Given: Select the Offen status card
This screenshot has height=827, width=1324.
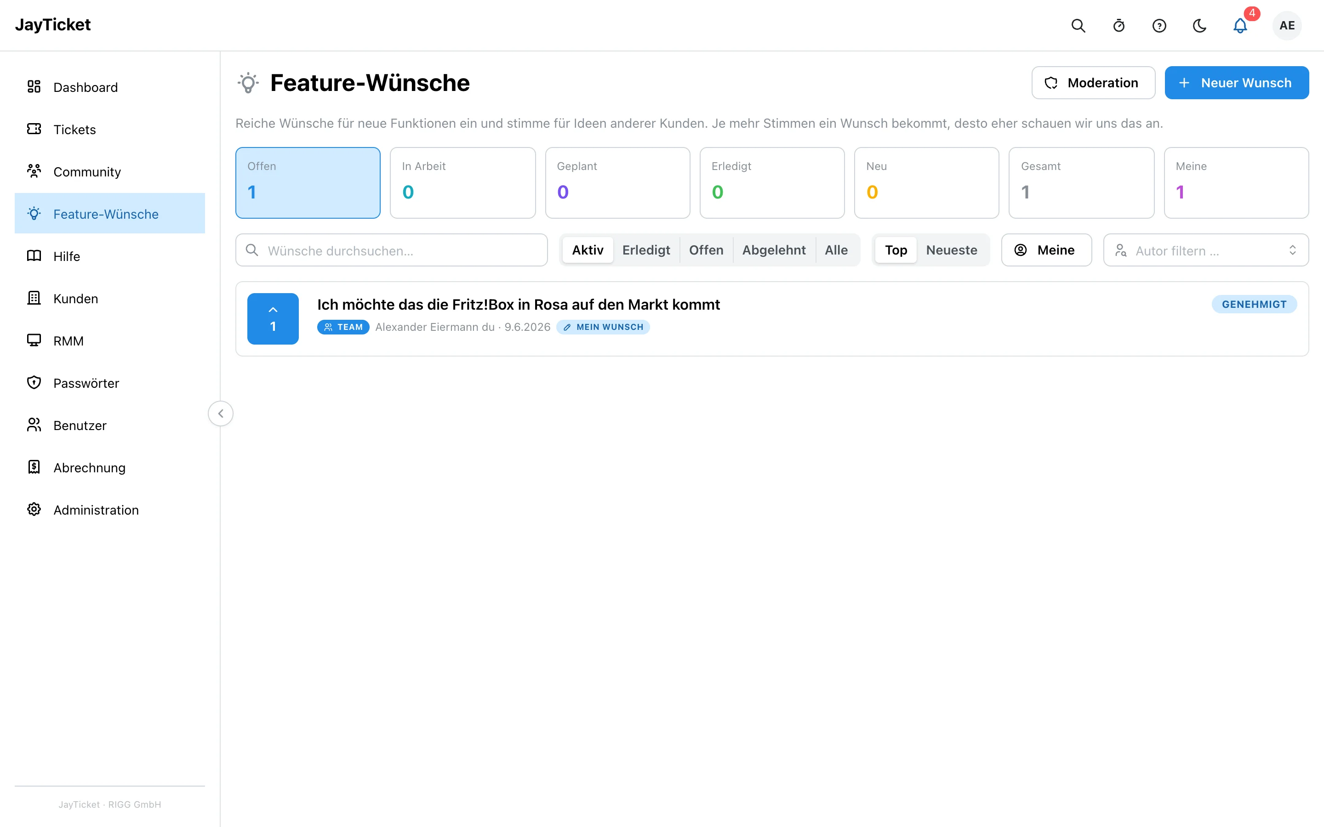Looking at the screenshot, I should coord(308,183).
